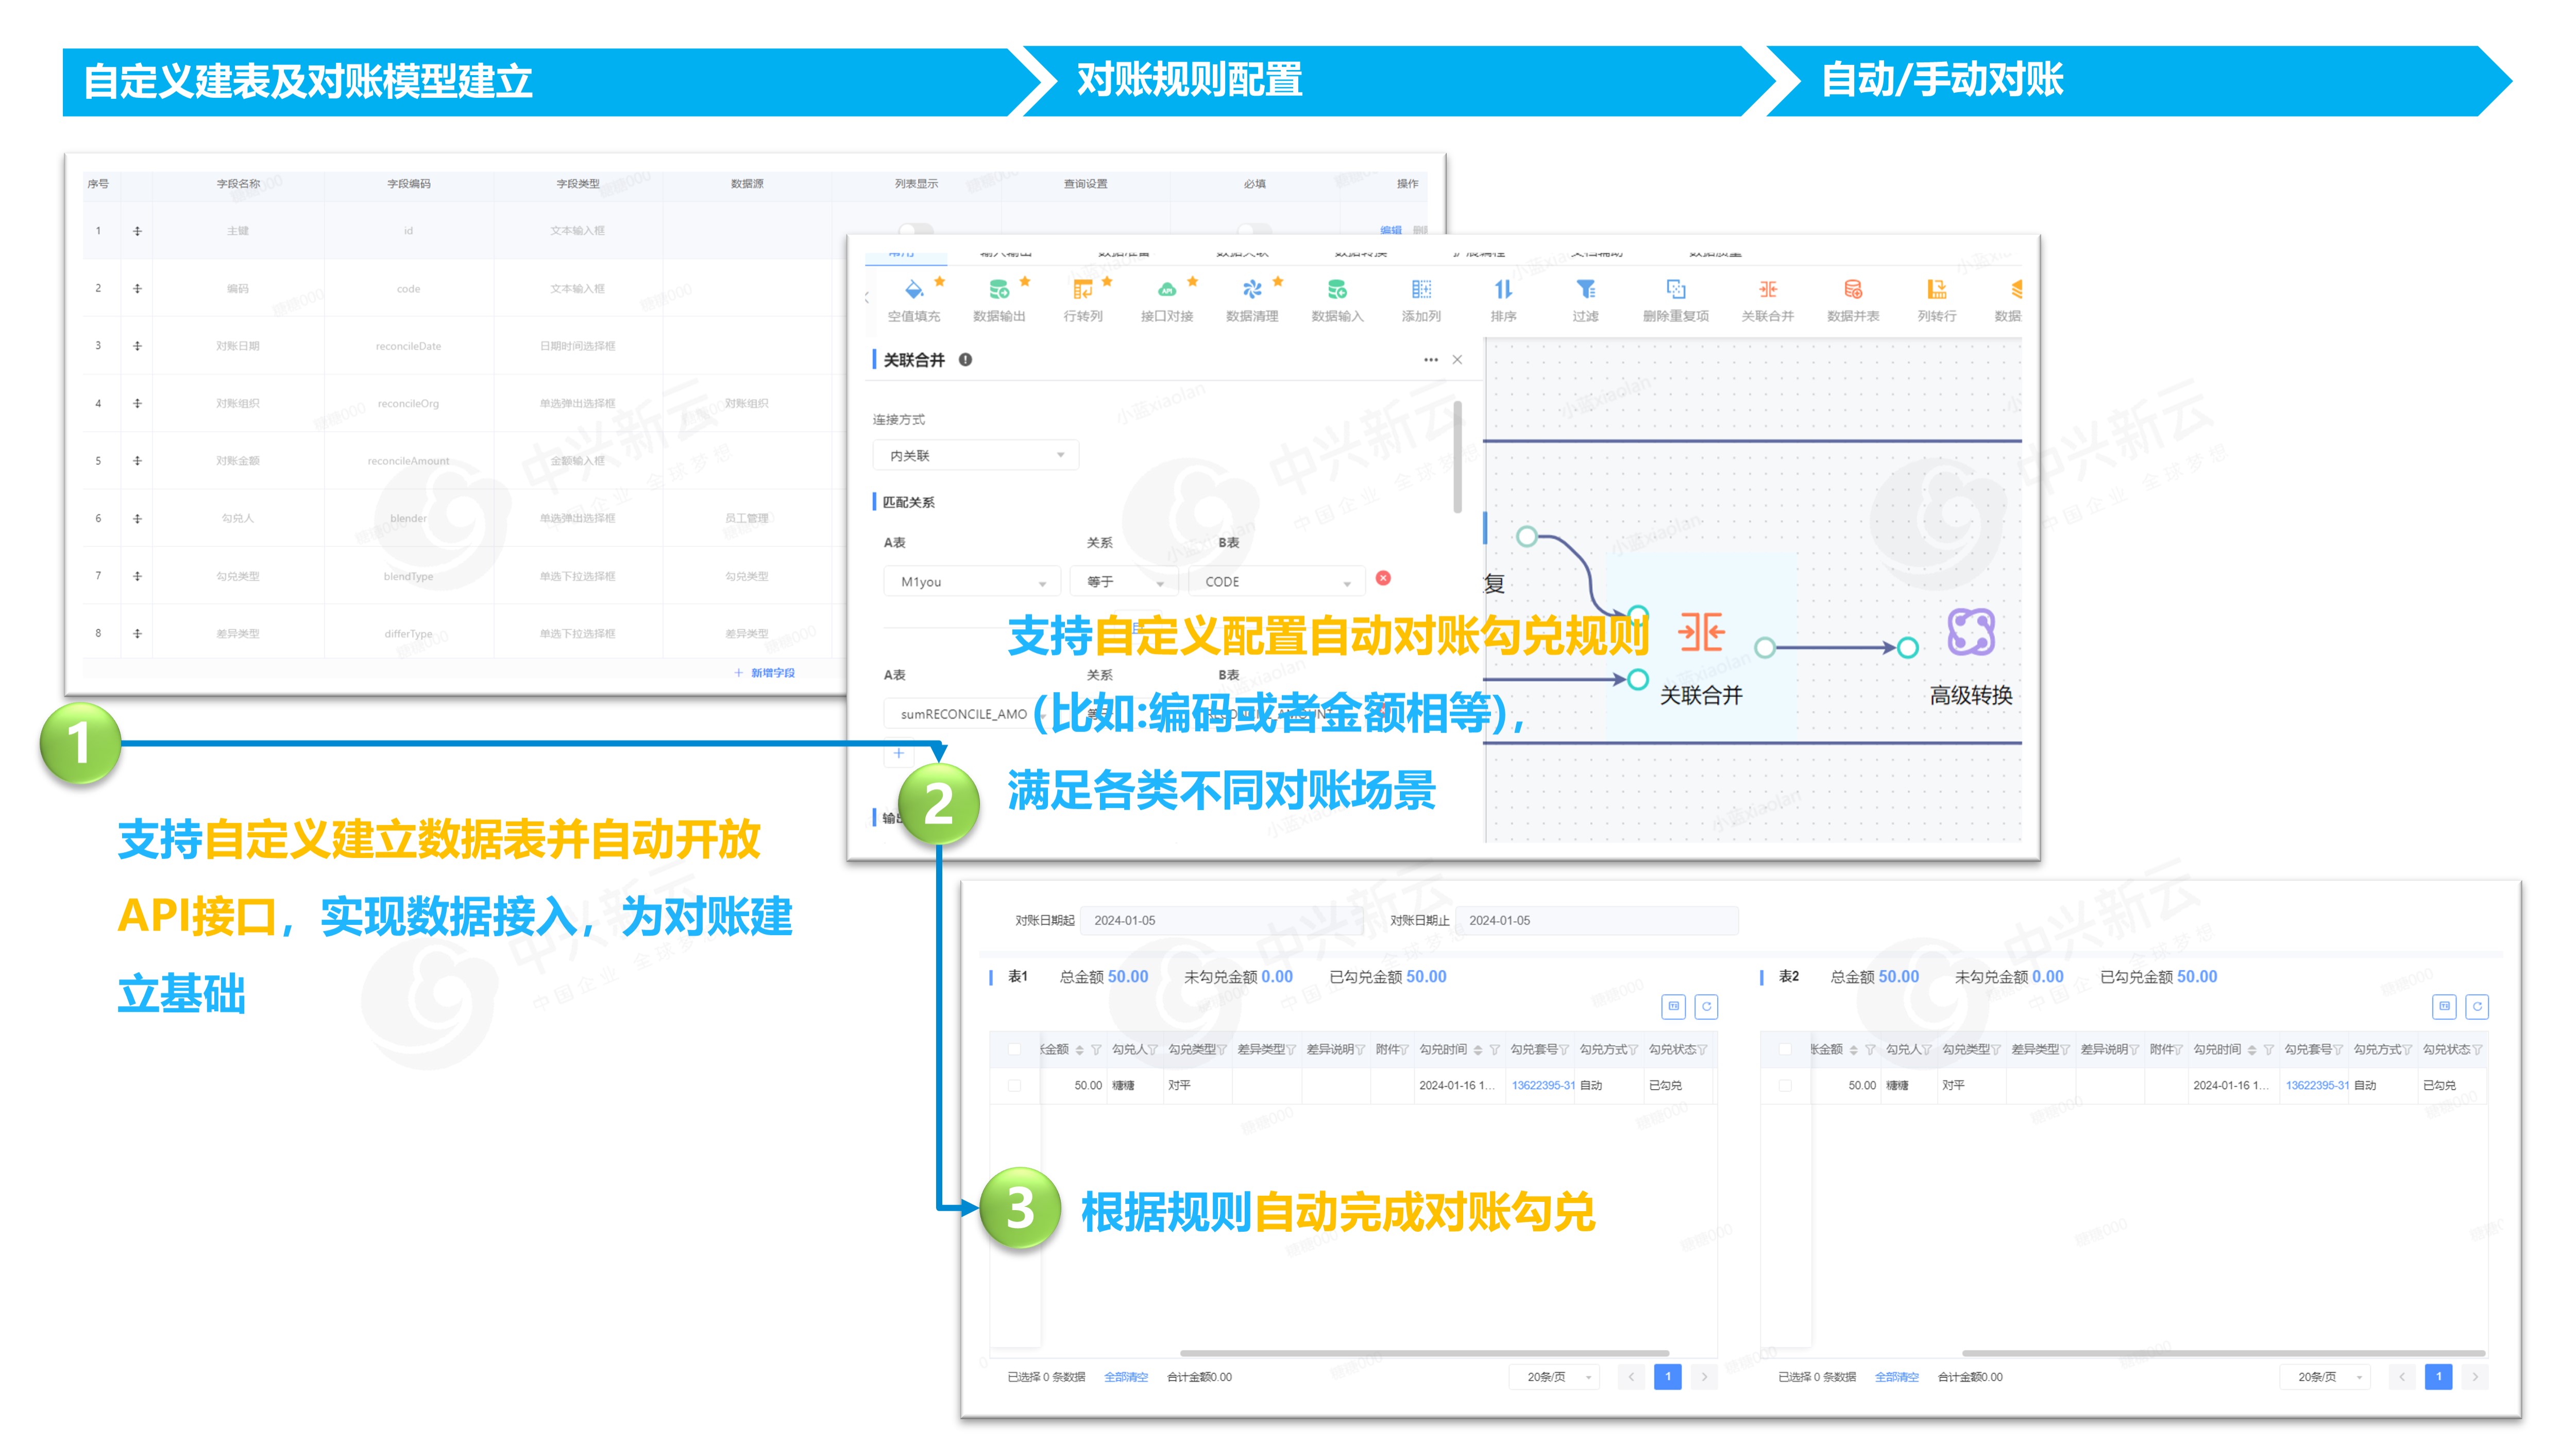The image size is (2576, 1448).
Task: Click the 数据输入 data input icon
Action: tap(1337, 290)
